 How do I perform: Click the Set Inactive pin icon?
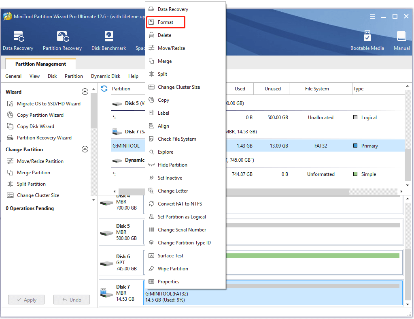coord(151,178)
